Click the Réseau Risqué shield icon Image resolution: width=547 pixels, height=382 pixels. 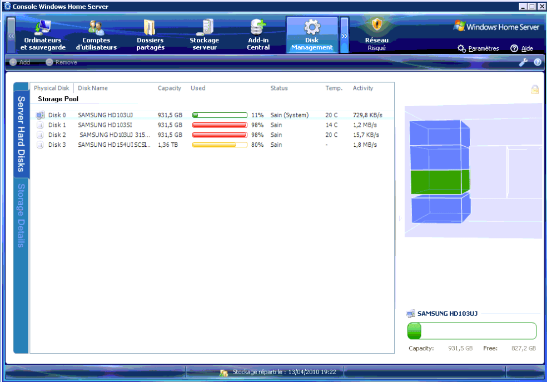click(377, 25)
